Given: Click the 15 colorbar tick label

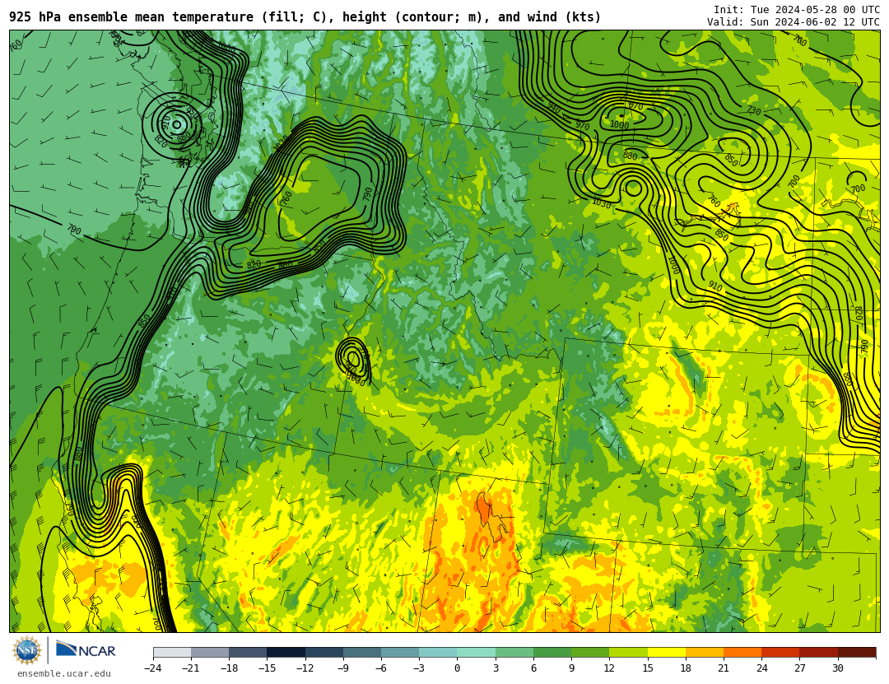Looking at the screenshot, I should (x=648, y=668).
